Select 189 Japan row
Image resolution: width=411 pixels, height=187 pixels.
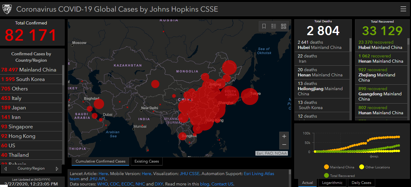(x=31, y=108)
